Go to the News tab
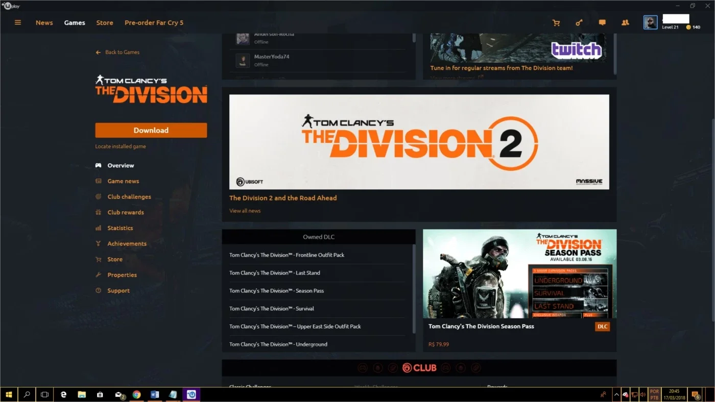This screenshot has width=715, height=402. (x=44, y=22)
